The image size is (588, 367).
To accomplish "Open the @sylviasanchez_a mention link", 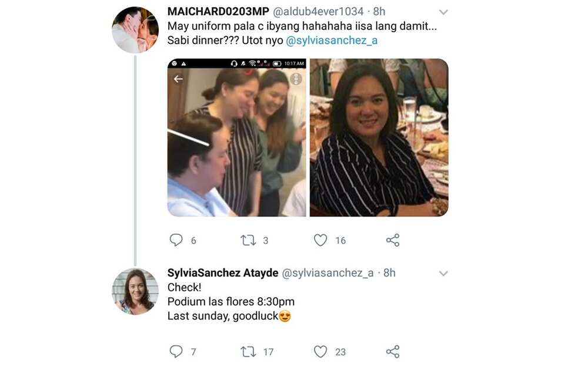I will (332, 41).
